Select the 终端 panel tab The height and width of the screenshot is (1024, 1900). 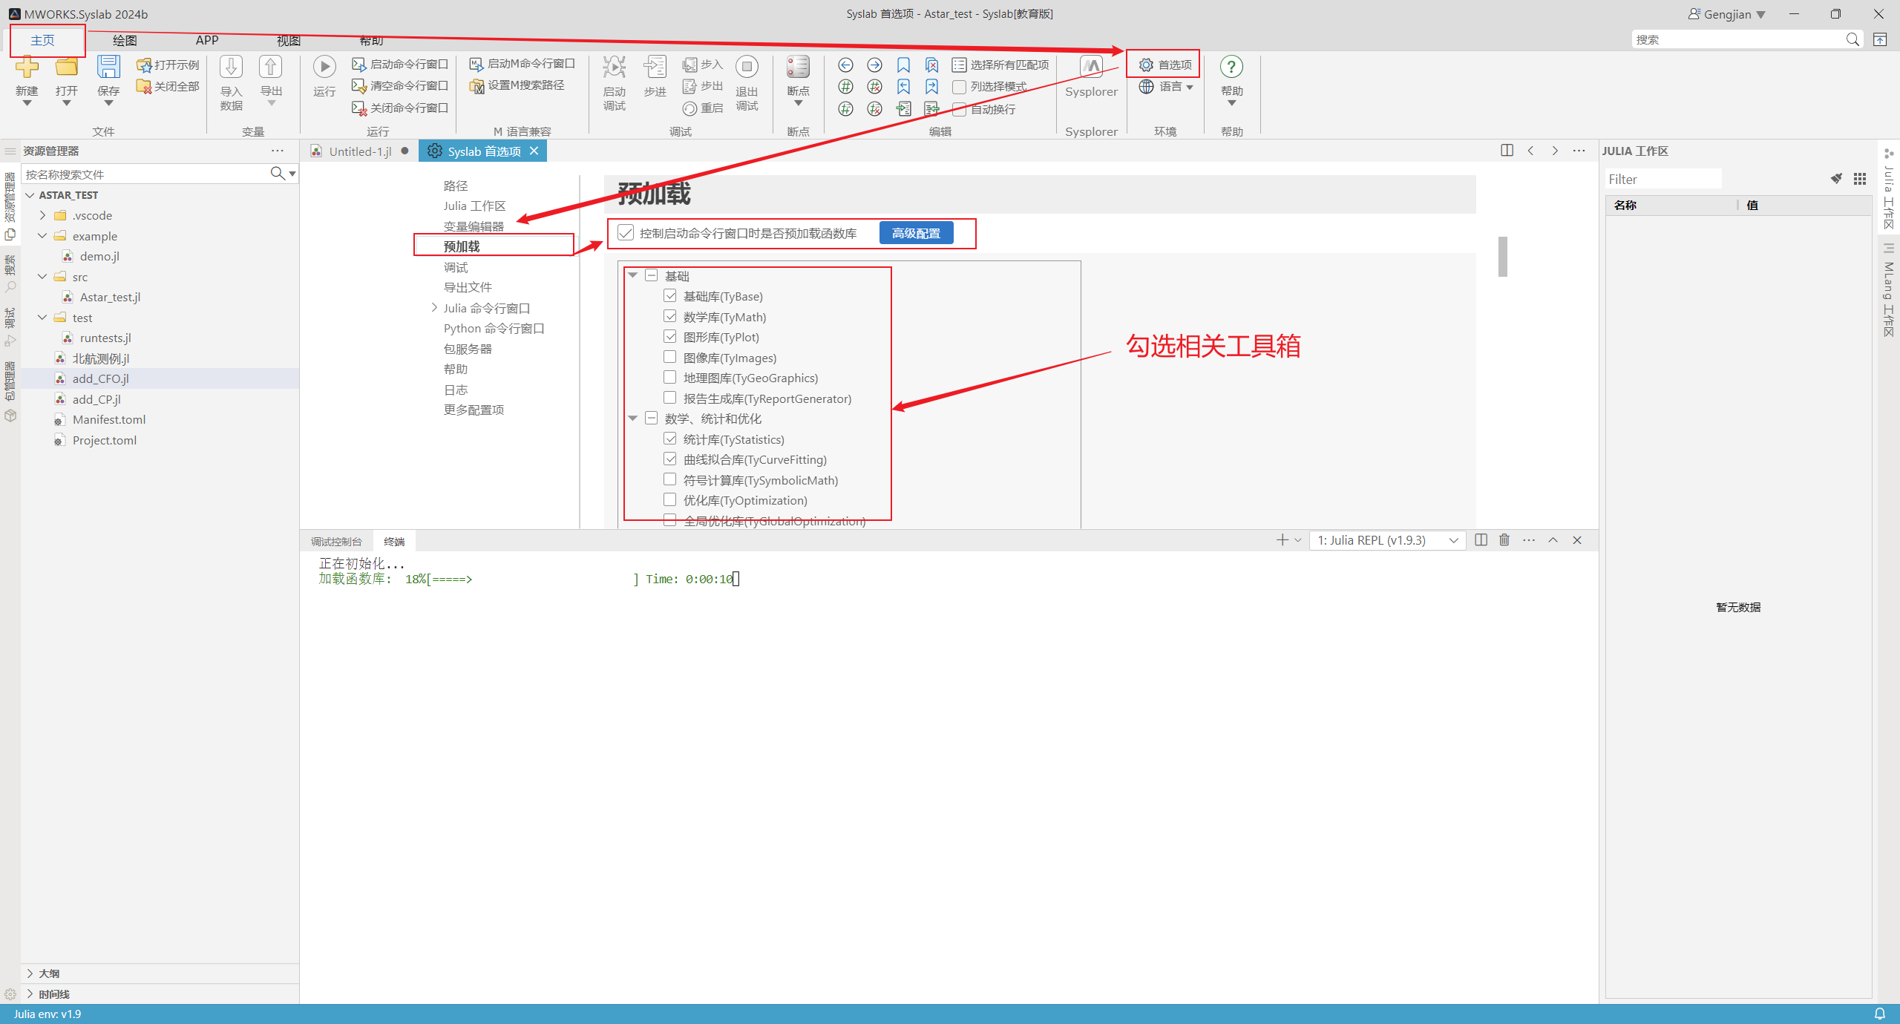(394, 542)
